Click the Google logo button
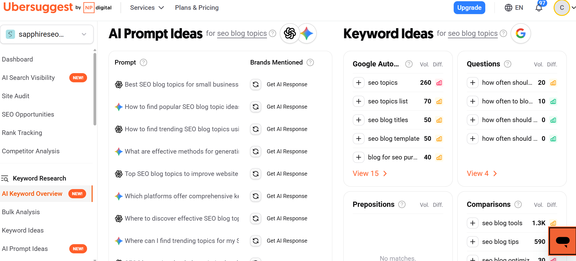 click(521, 33)
